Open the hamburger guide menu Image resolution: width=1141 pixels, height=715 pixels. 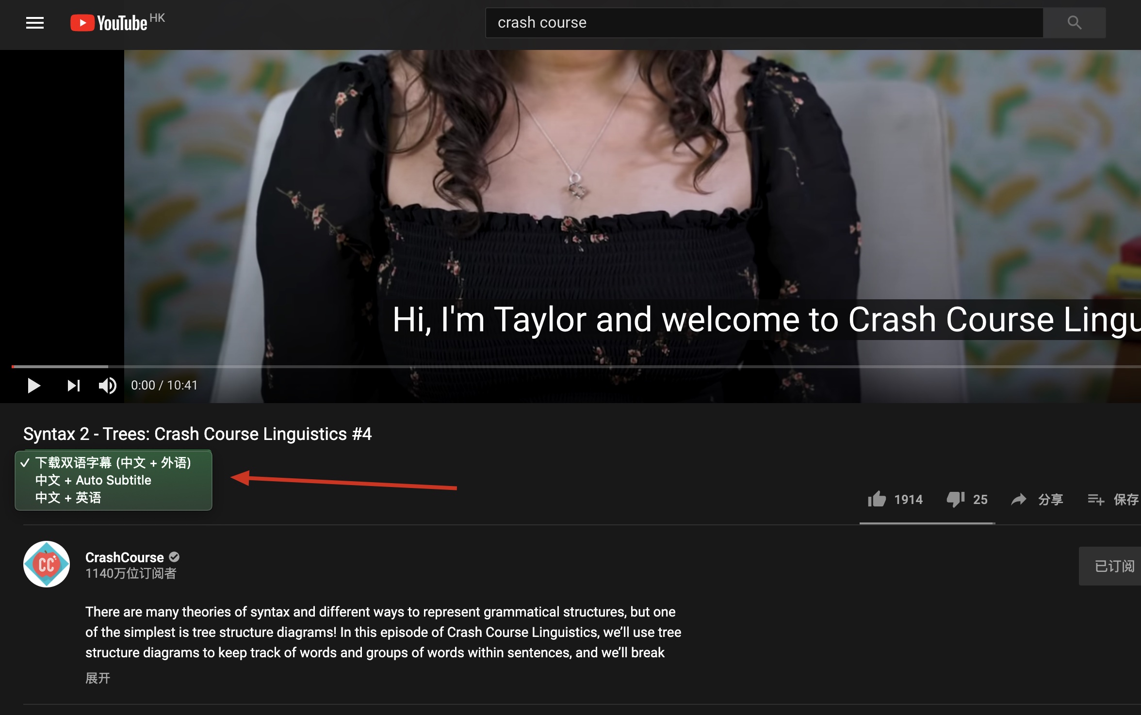[34, 23]
